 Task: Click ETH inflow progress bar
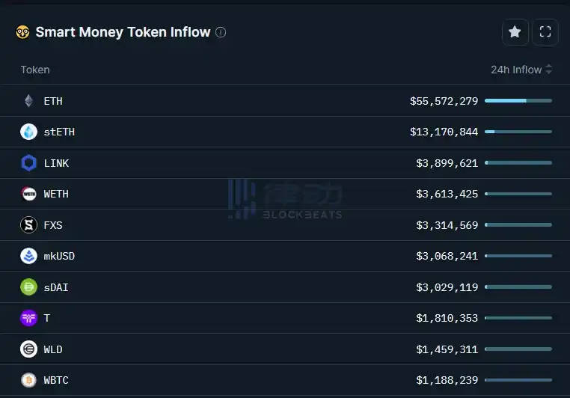[x=518, y=100]
